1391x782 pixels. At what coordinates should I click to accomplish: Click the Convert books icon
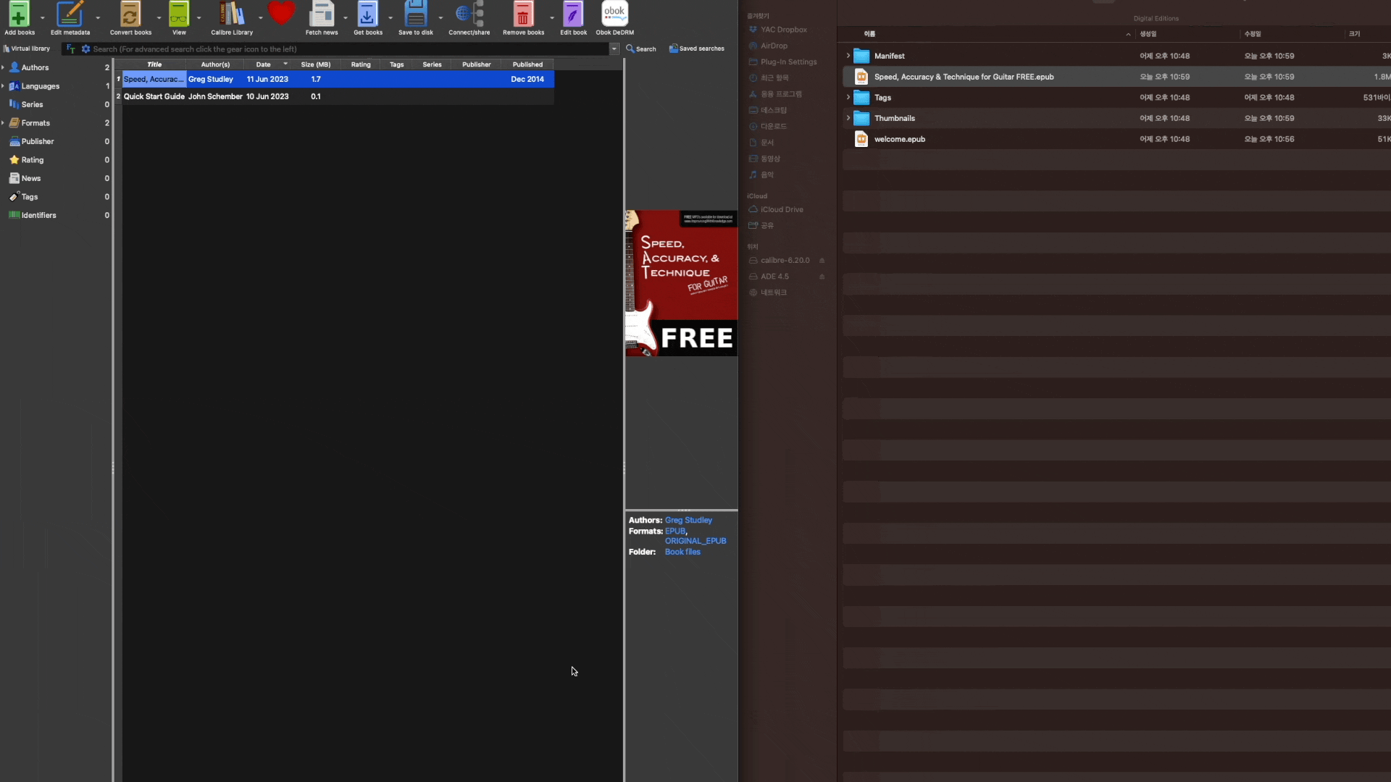coord(130,14)
